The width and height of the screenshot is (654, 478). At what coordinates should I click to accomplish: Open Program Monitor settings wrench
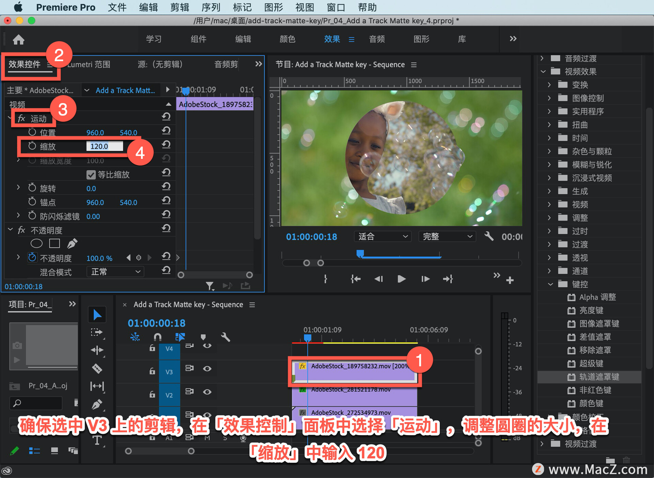coord(489,236)
